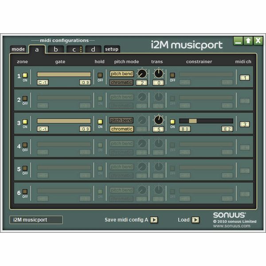
Task: Open zone 1 midi channel selector
Action: [x=245, y=78]
